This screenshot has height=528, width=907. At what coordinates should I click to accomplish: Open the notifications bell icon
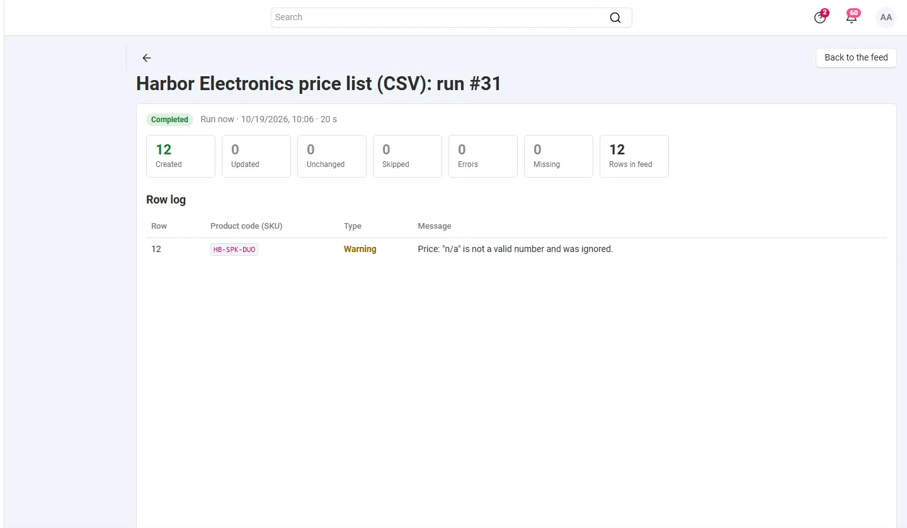pos(852,17)
